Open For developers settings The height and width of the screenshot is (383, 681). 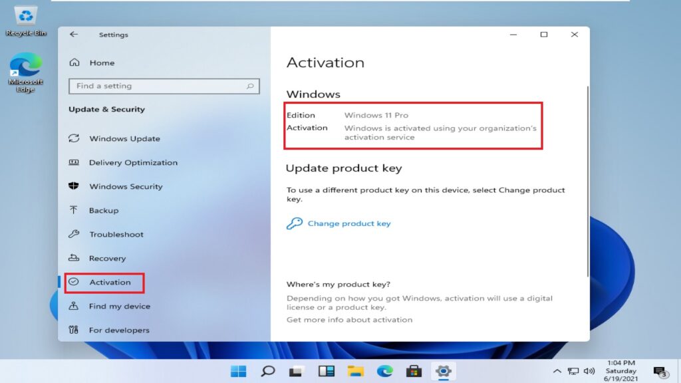point(120,330)
